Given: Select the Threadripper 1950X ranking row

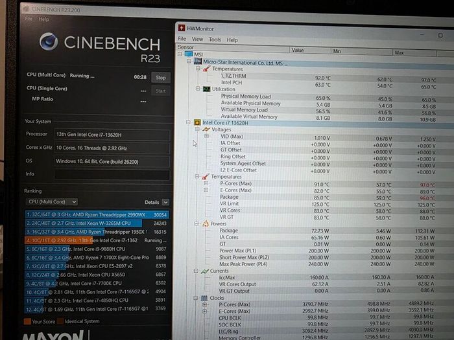Looking at the screenshot, I should [x=97, y=232].
